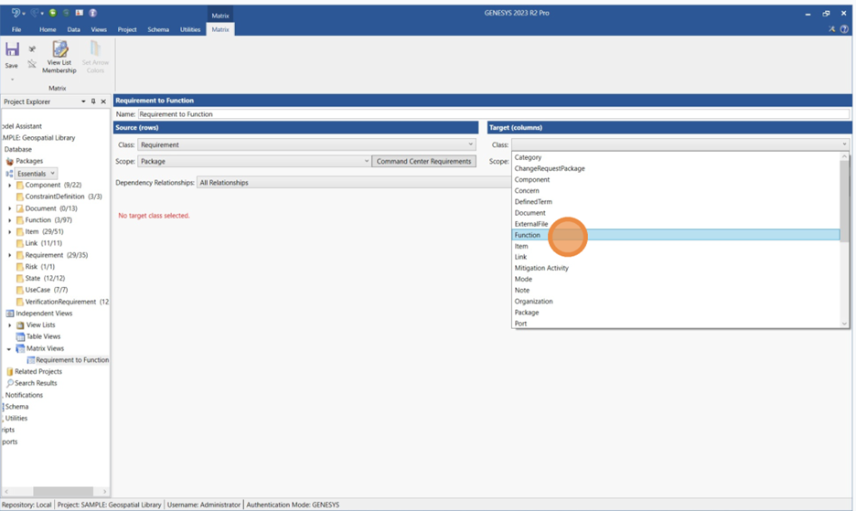Click the Table Views icon
Viewport: 856px width, 511px height.
click(20, 336)
